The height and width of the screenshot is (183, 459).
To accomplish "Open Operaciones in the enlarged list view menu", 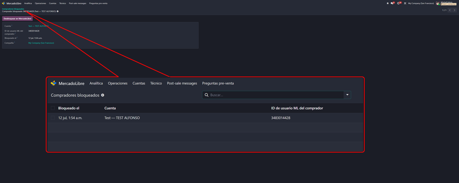I will click(118, 83).
